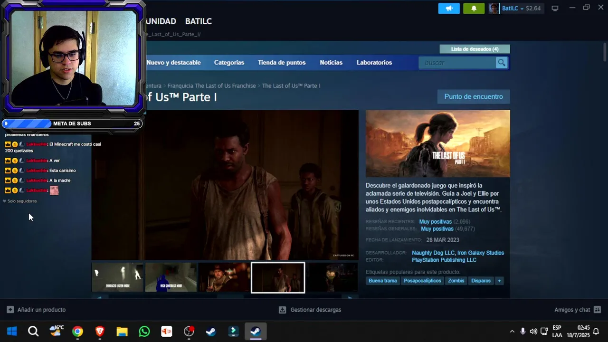This screenshot has width=608, height=342.
Task: Open the Nuevo y destacable menu
Action: 173,63
